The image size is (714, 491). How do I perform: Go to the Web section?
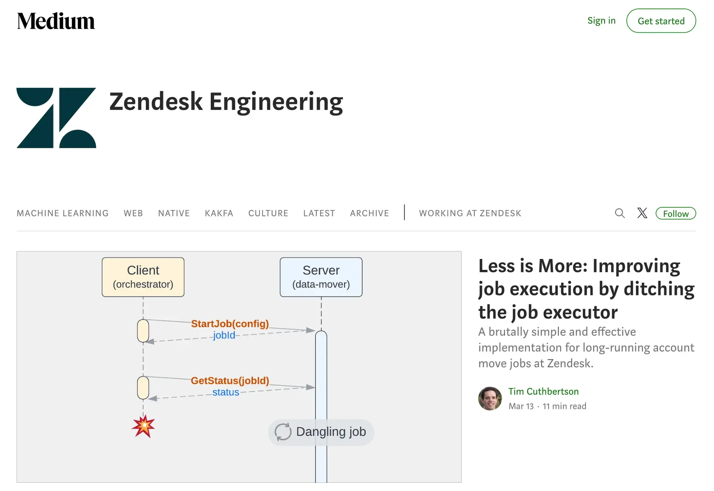pyautogui.click(x=133, y=213)
